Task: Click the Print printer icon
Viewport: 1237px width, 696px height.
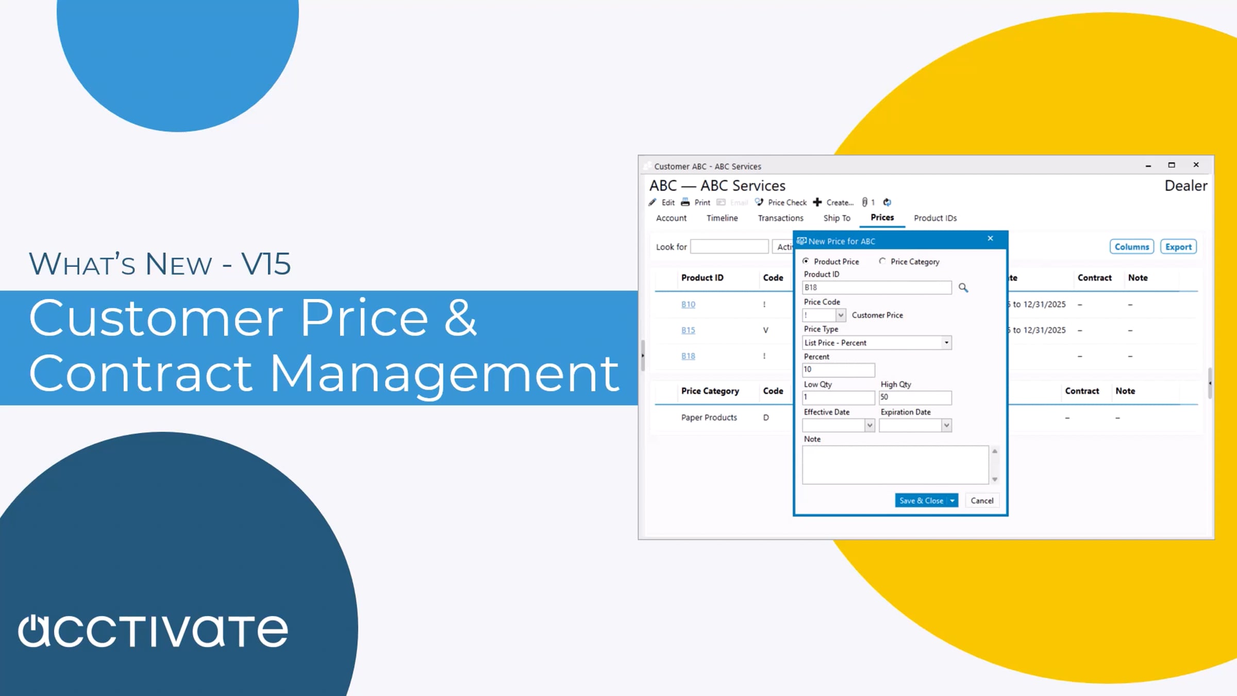Action: coord(686,202)
